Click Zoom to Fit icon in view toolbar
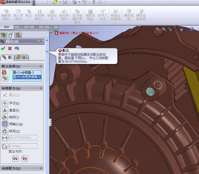 (x=158, y=29)
